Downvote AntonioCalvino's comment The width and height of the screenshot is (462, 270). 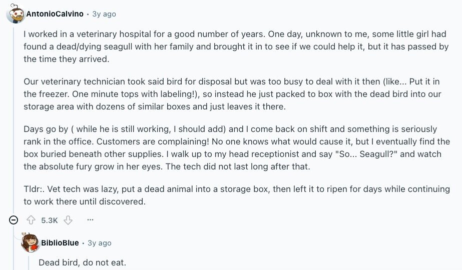(x=69, y=220)
